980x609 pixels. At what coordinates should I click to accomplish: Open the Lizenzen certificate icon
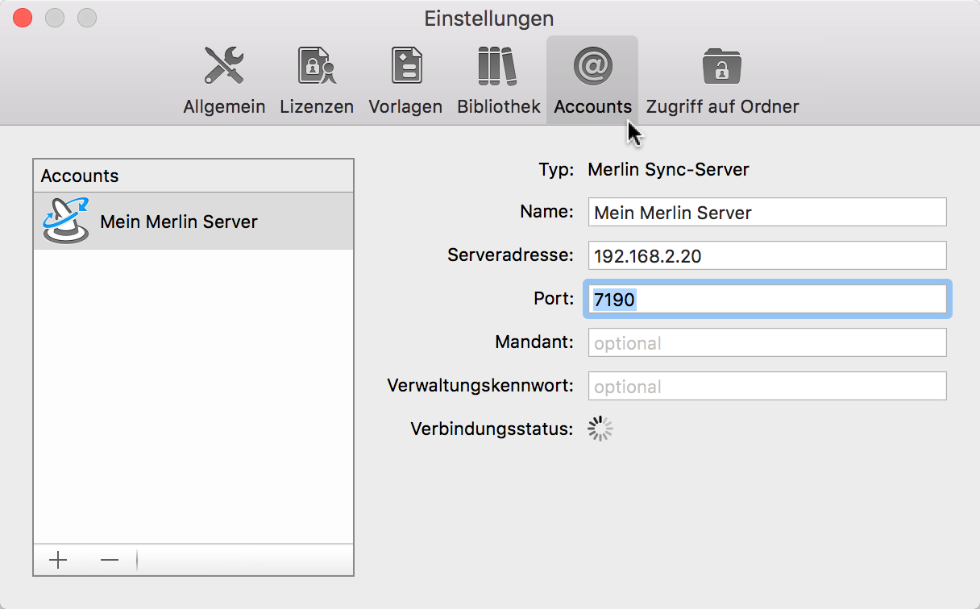(317, 65)
